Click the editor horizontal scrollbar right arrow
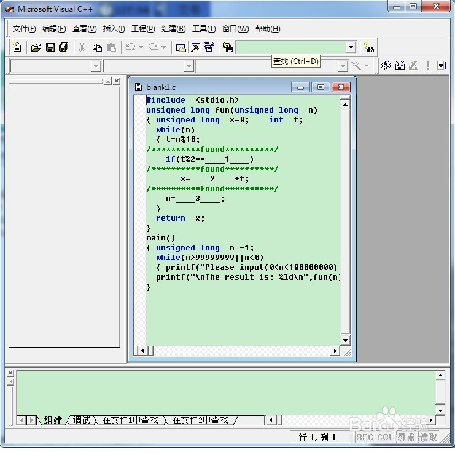 coord(335,350)
